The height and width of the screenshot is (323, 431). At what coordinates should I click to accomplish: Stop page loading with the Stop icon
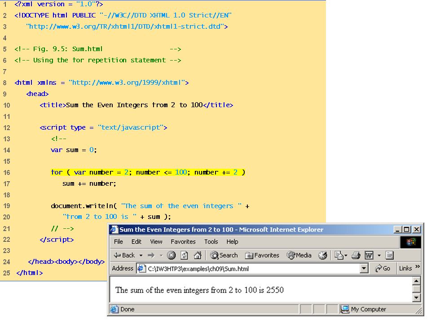(171, 255)
